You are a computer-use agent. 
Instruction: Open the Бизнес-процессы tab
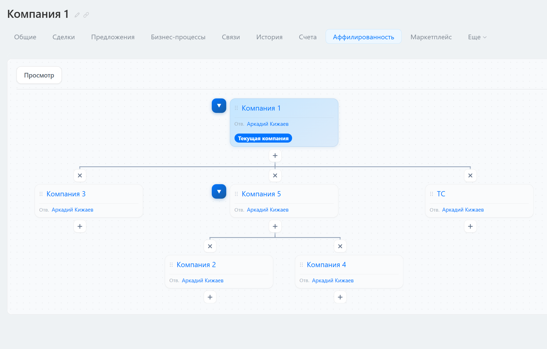point(178,37)
